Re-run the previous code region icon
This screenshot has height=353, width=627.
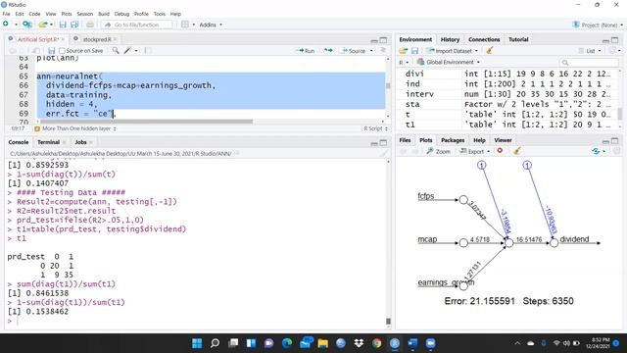coord(328,50)
